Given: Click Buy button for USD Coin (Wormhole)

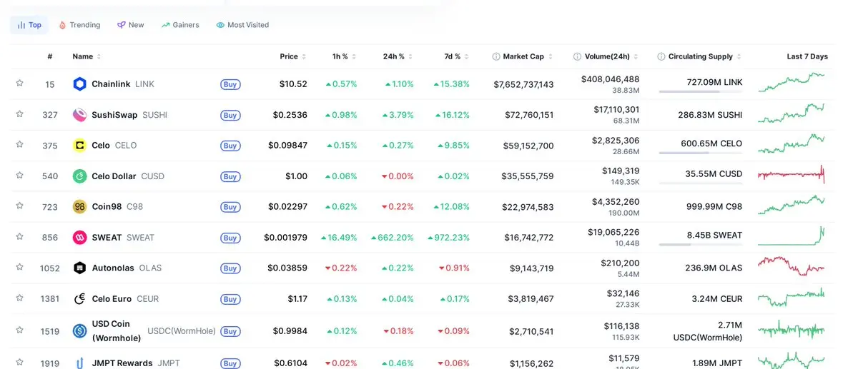Looking at the screenshot, I should [x=230, y=331].
